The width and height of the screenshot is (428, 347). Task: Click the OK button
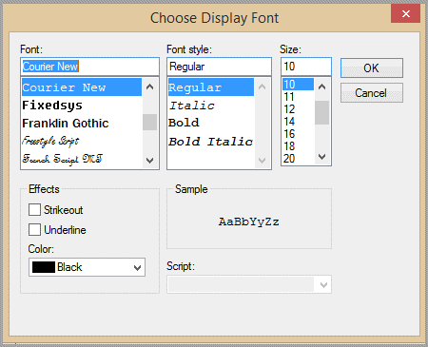coord(372,67)
